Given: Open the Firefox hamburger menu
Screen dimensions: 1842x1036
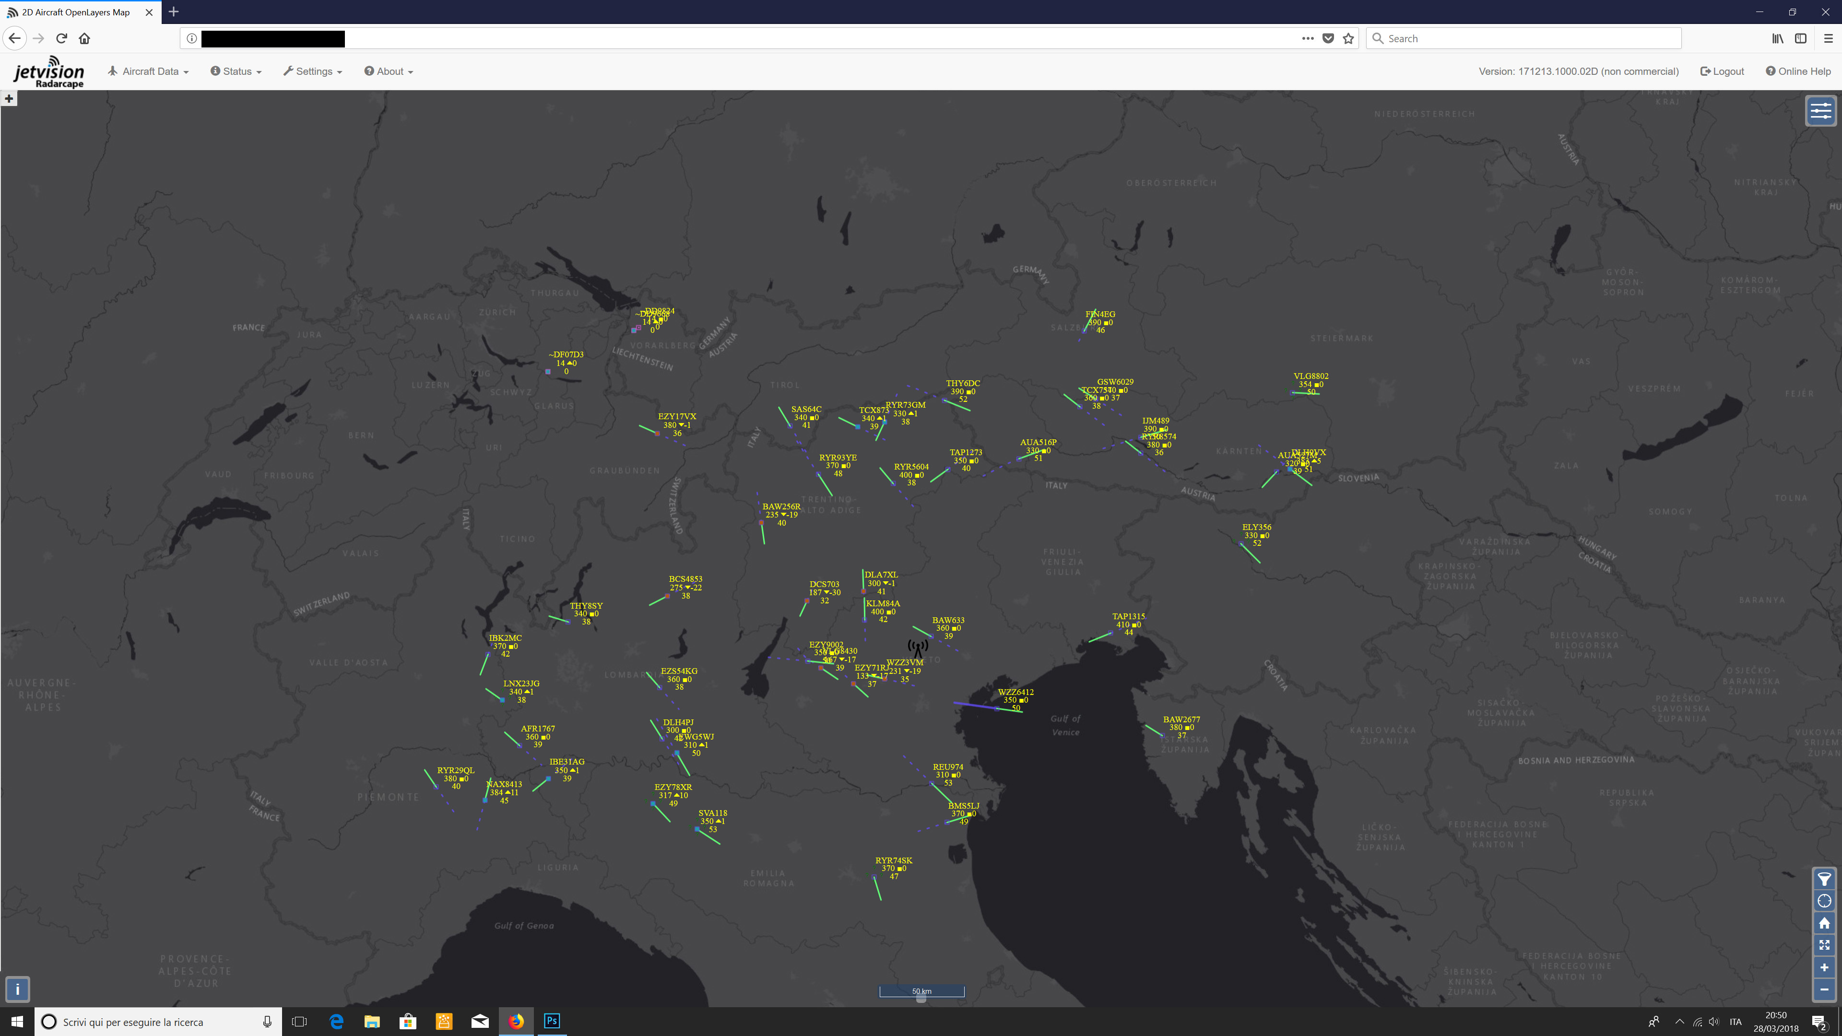Looking at the screenshot, I should click(1829, 38).
